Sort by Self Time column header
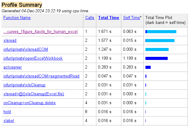This screenshot has width=193, height=126. point(132,18)
